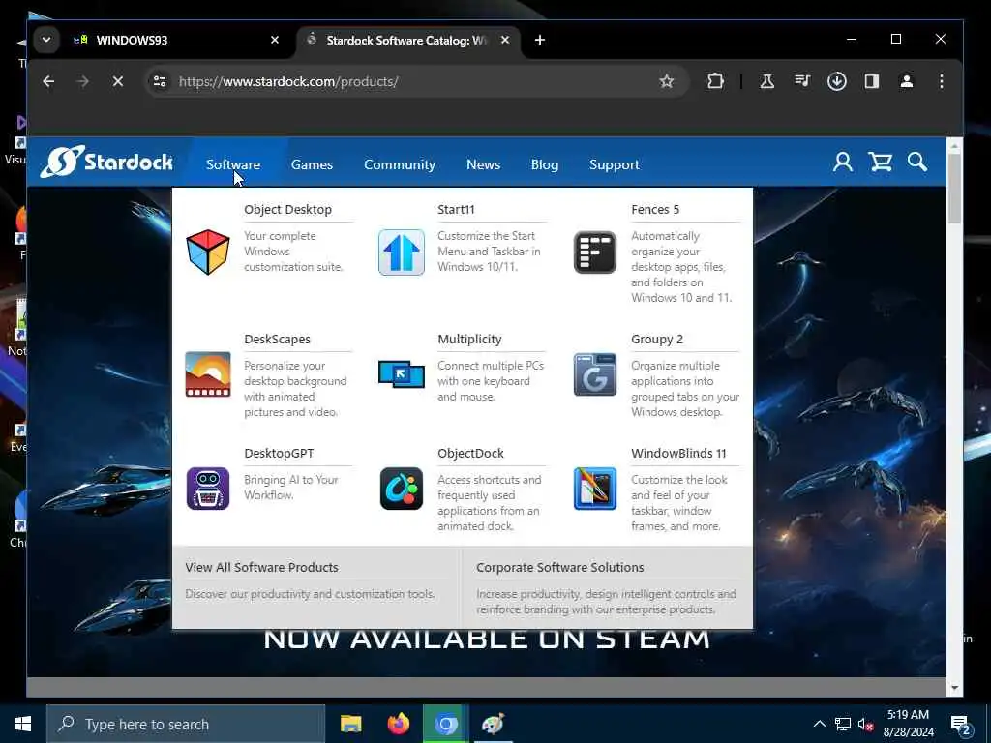Image resolution: width=991 pixels, height=743 pixels.
Task: Open the Chrome three-dot menu
Action: pyautogui.click(x=941, y=81)
